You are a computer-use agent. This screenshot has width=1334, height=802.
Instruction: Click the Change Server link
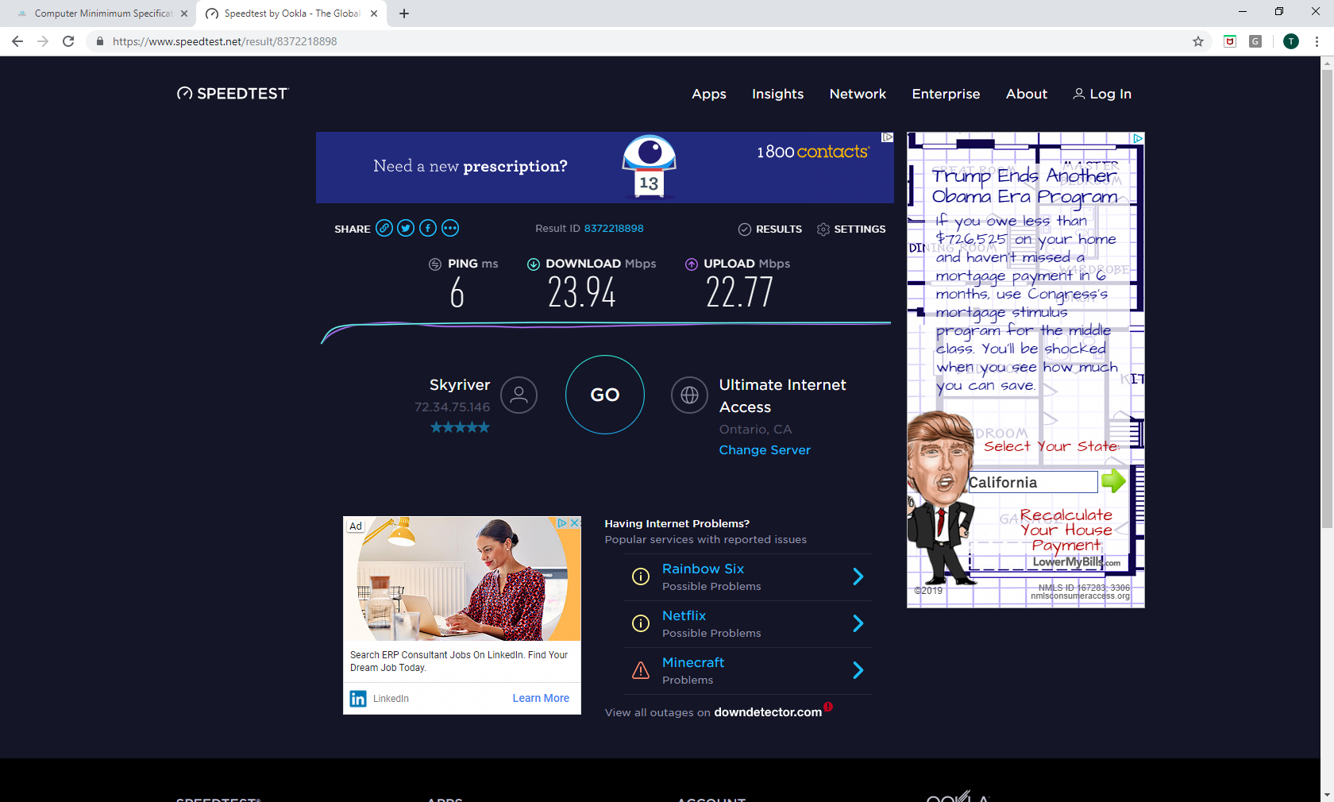click(x=765, y=450)
